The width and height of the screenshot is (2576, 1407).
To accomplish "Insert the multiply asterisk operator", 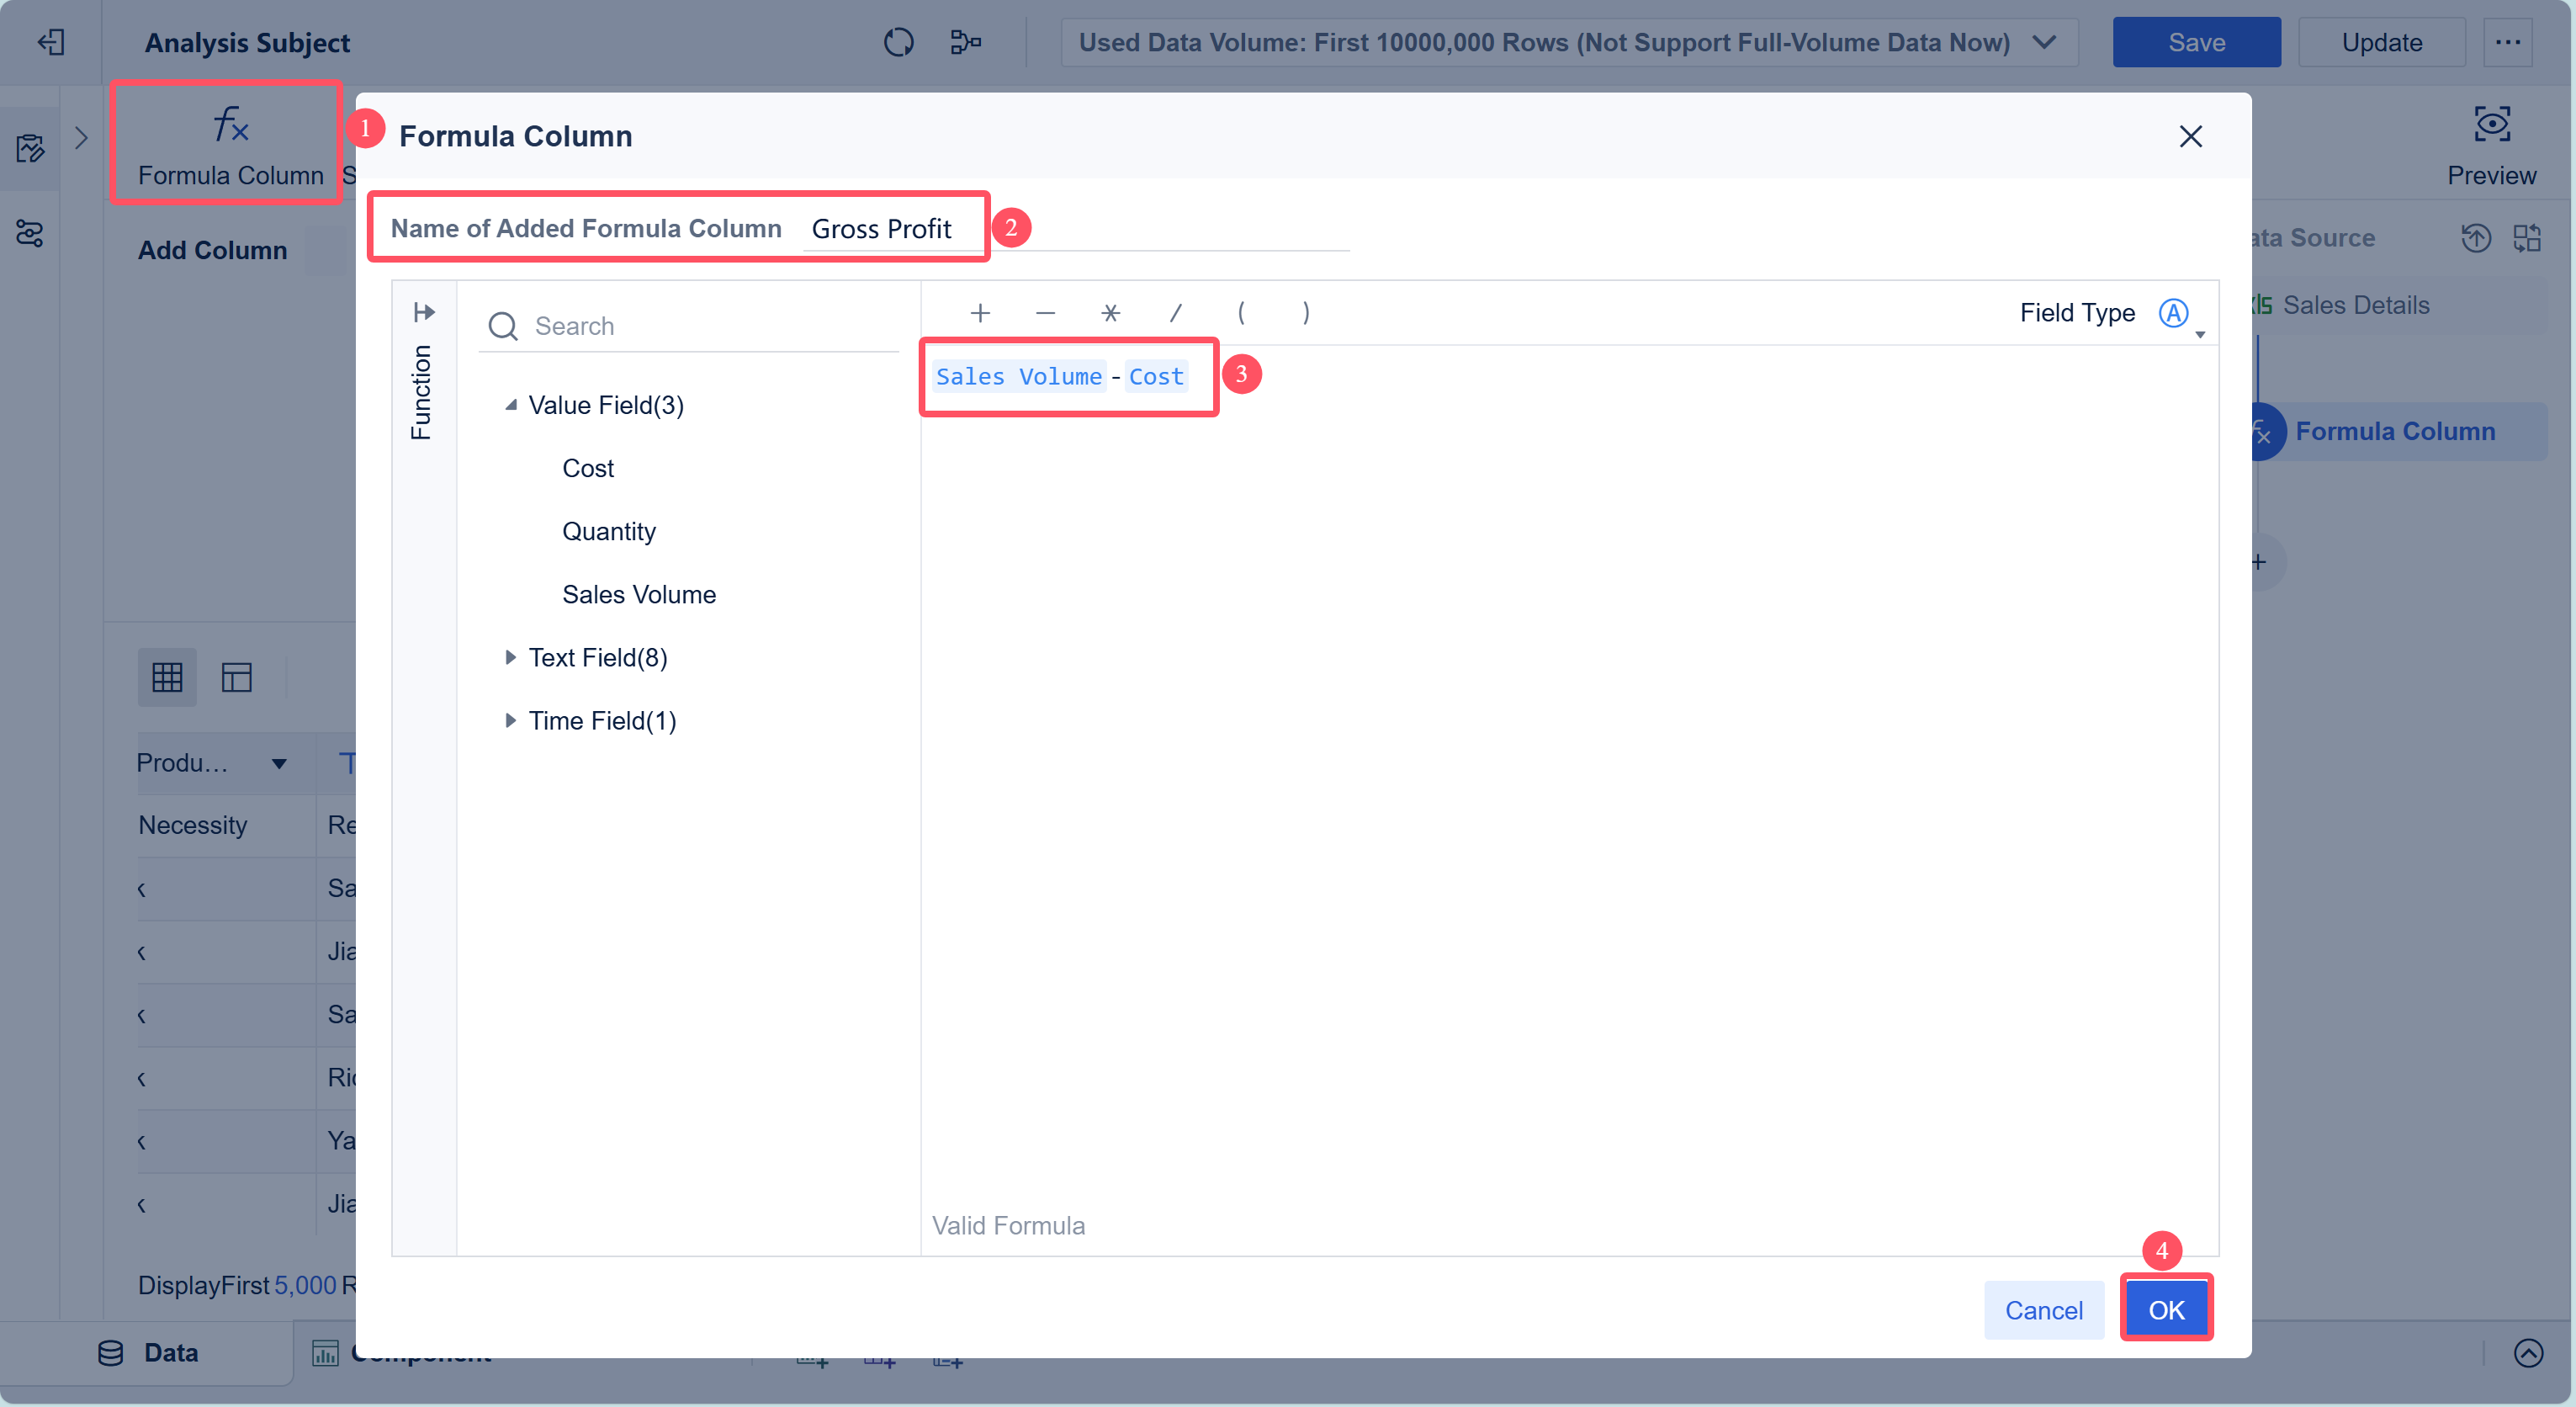I will 1110,313.
